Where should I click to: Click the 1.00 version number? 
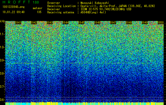coord(36,2)
